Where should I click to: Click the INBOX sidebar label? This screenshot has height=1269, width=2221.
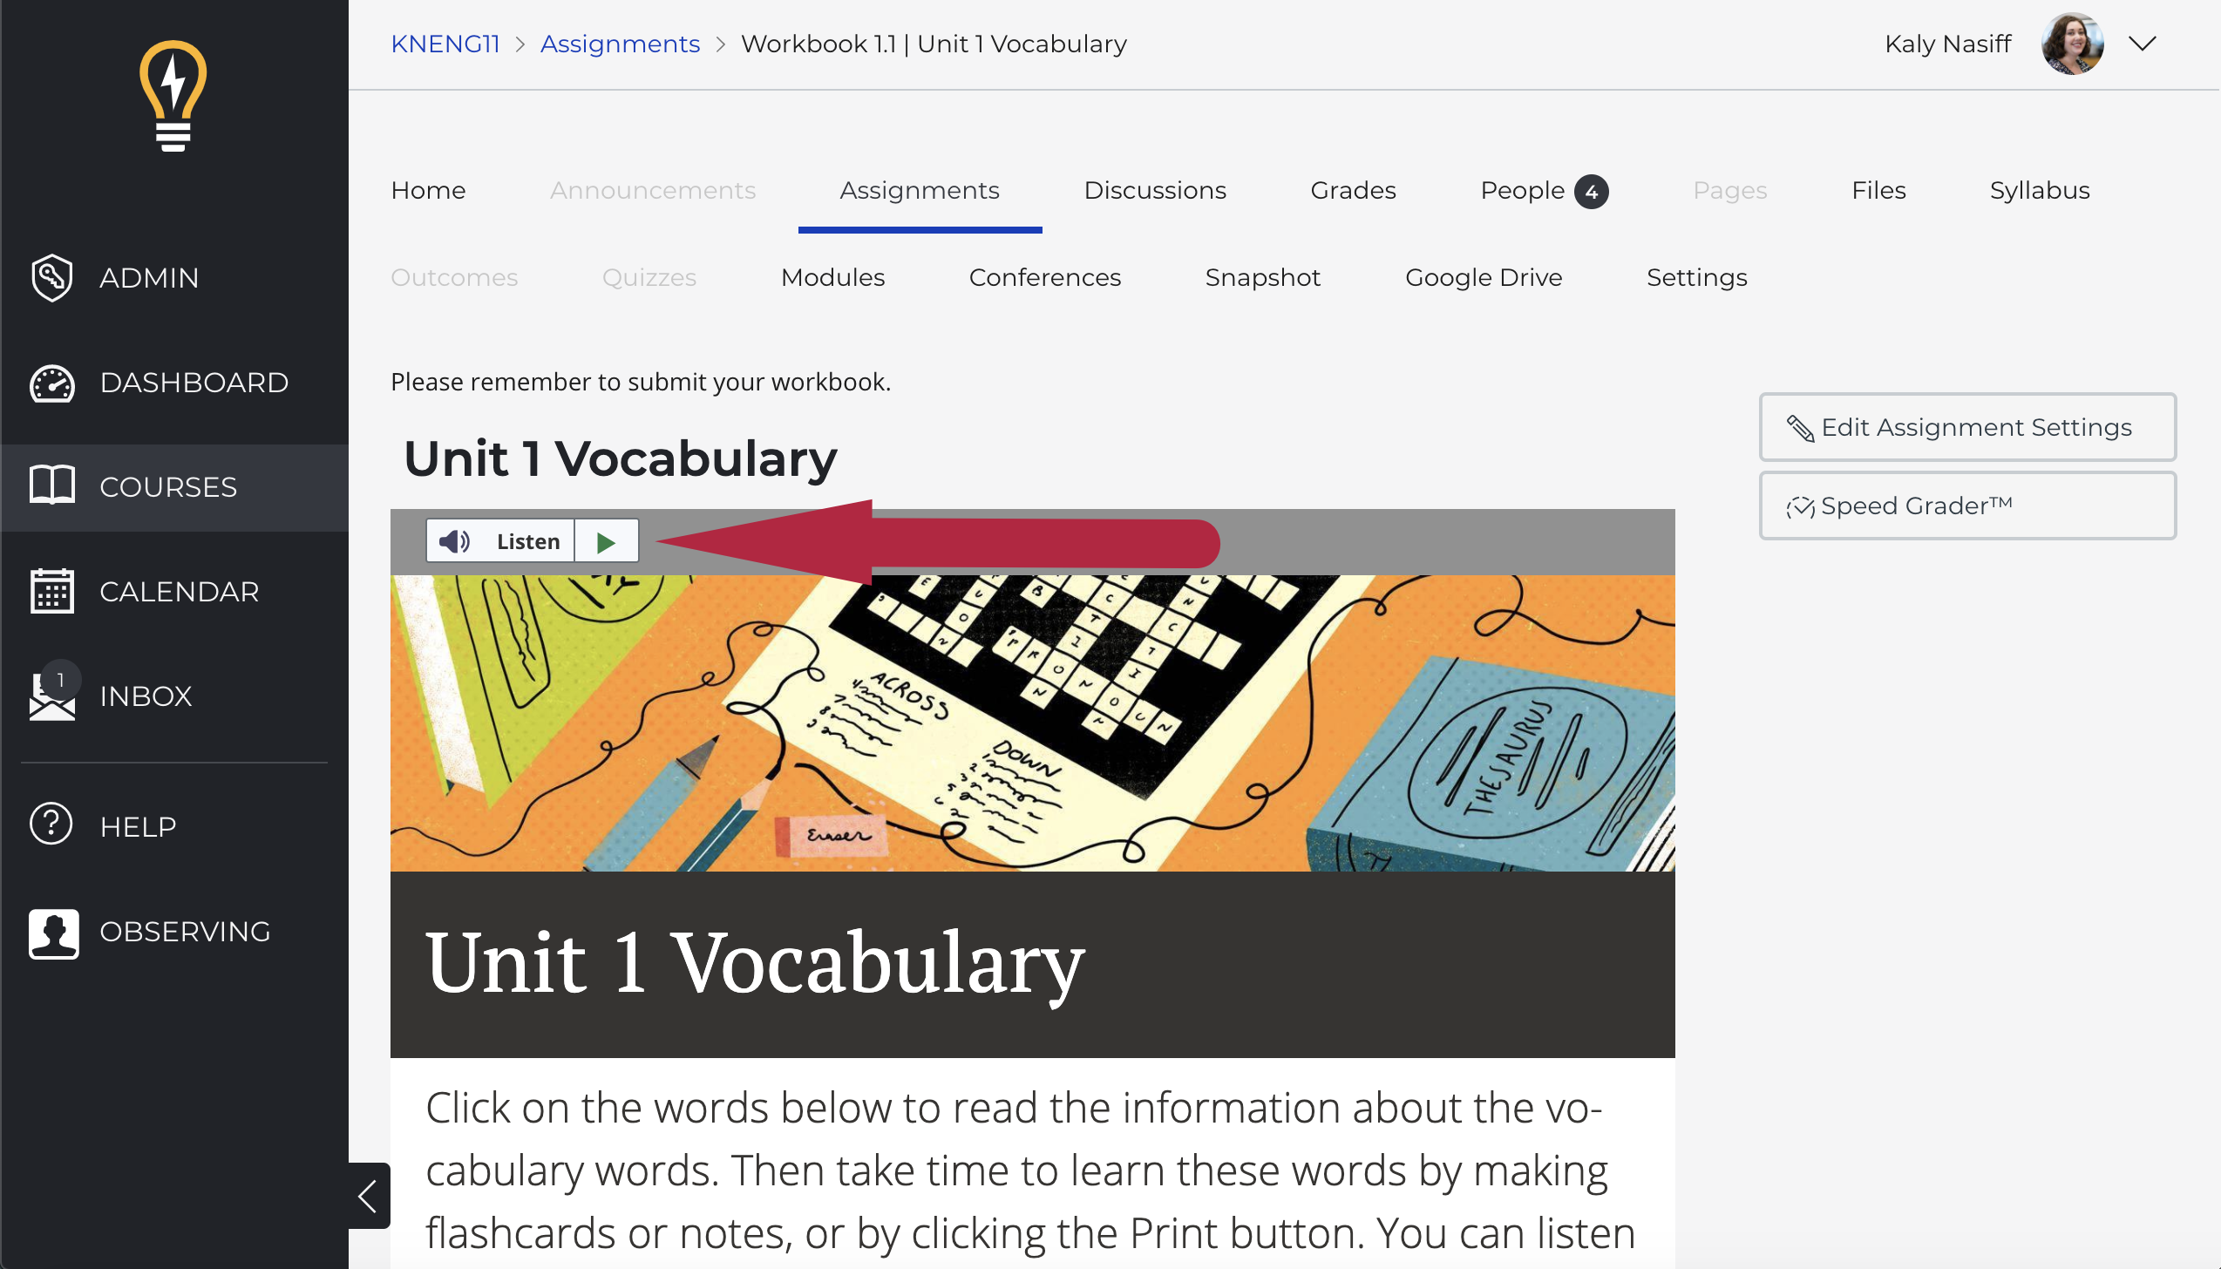pyautogui.click(x=146, y=696)
